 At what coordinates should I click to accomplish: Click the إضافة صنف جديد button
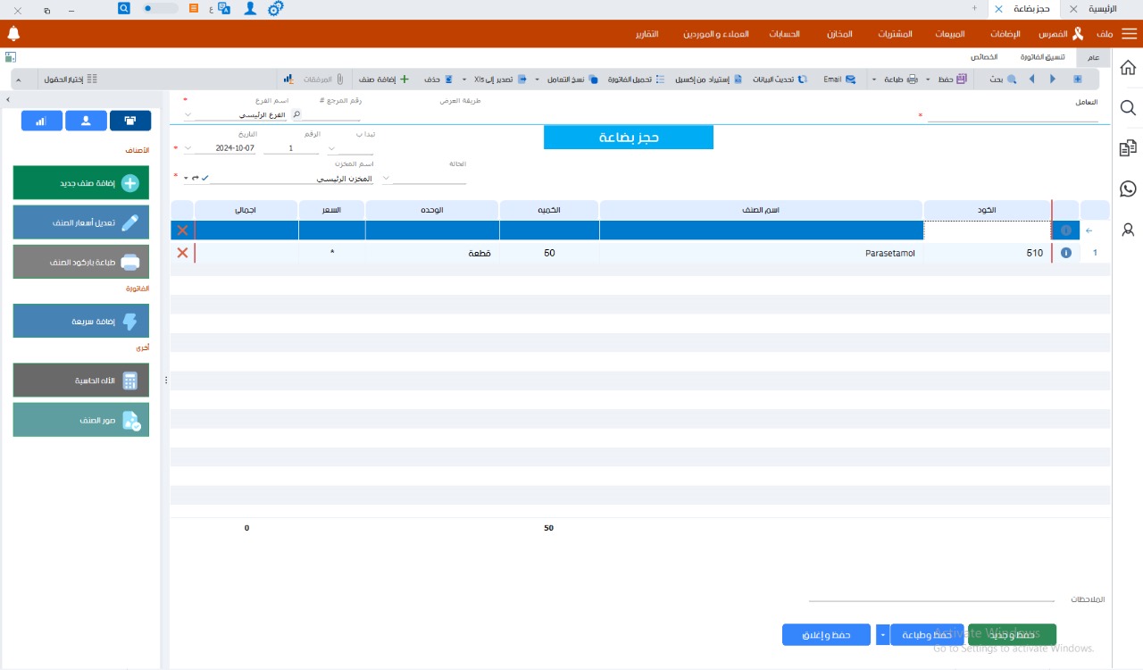[x=81, y=183]
